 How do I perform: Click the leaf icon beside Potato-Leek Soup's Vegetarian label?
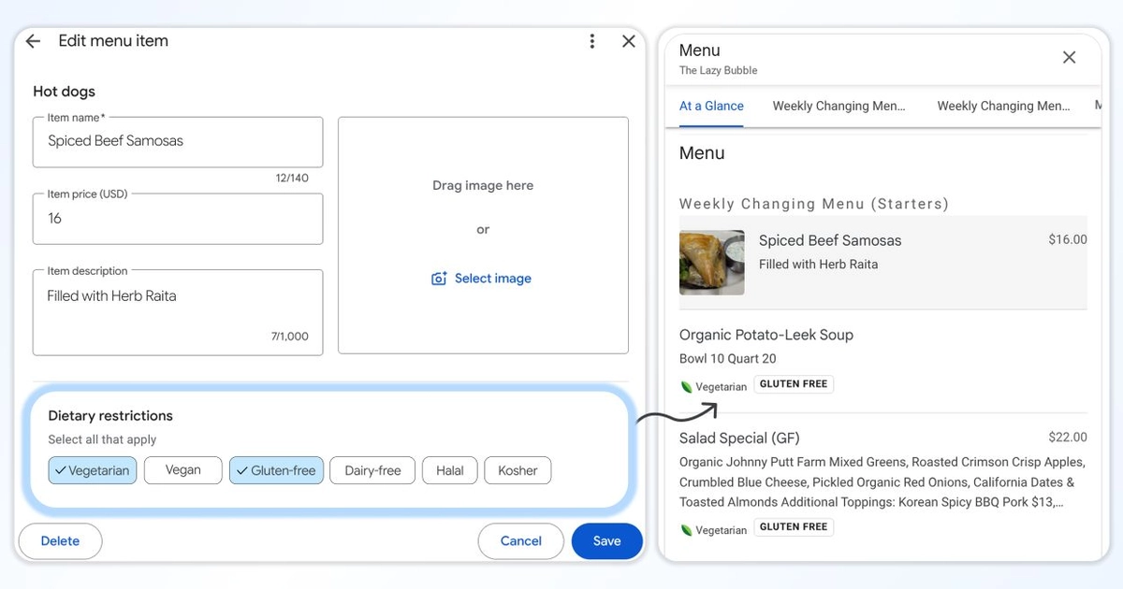pyautogui.click(x=686, y=387)
